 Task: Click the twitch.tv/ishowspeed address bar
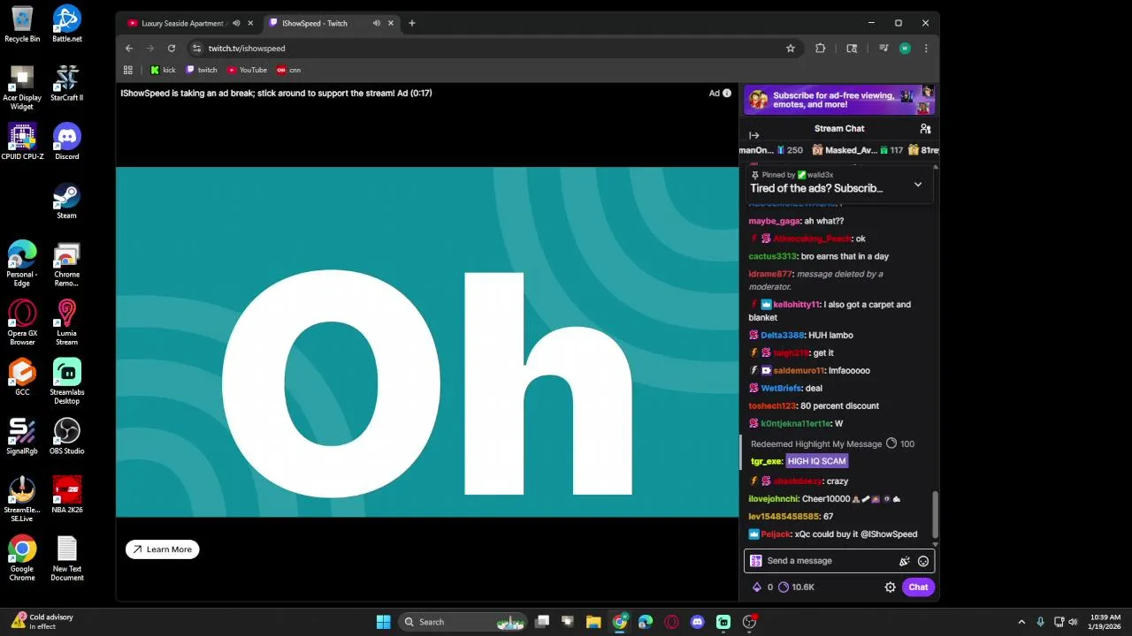coord(495,49)
